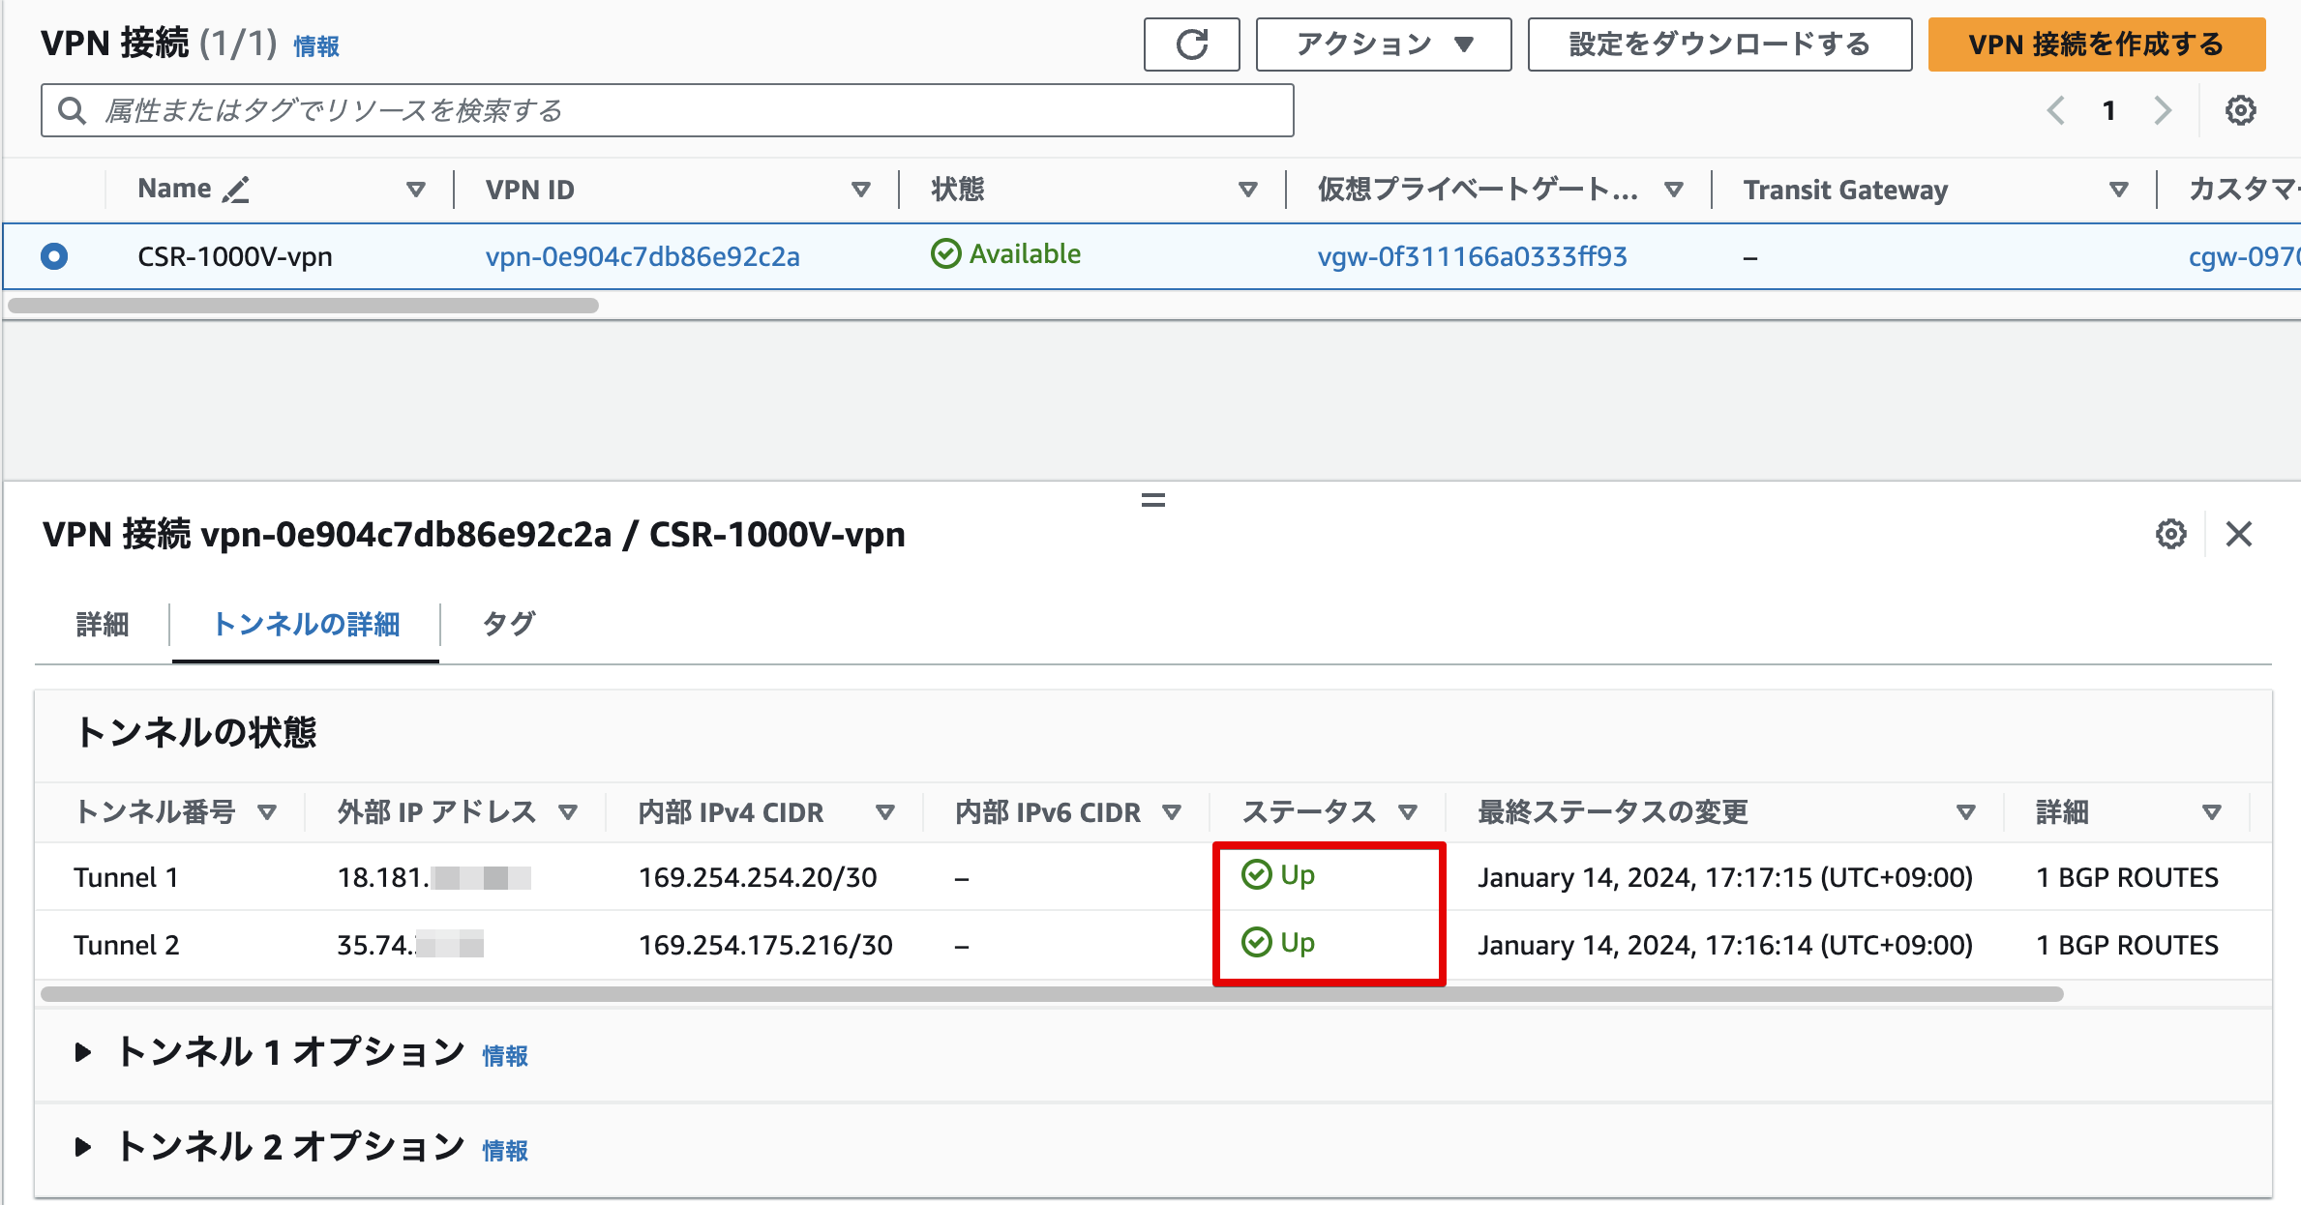Click the tunnel table horizontal scrollbar

tap(1051, 994)
